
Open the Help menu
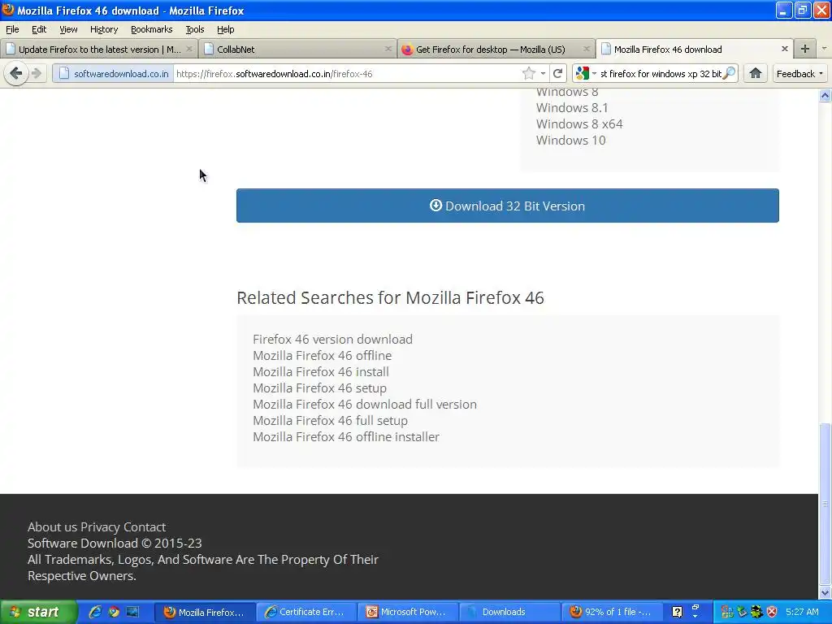[x=226, y=29]
